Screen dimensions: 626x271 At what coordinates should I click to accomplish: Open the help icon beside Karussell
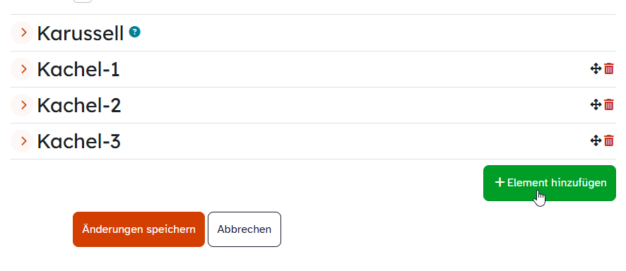point(134,32)
